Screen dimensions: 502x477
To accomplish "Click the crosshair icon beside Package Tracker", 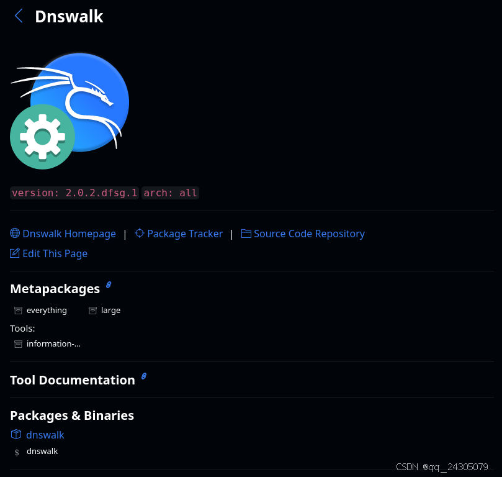I will [x=140, y=233].
